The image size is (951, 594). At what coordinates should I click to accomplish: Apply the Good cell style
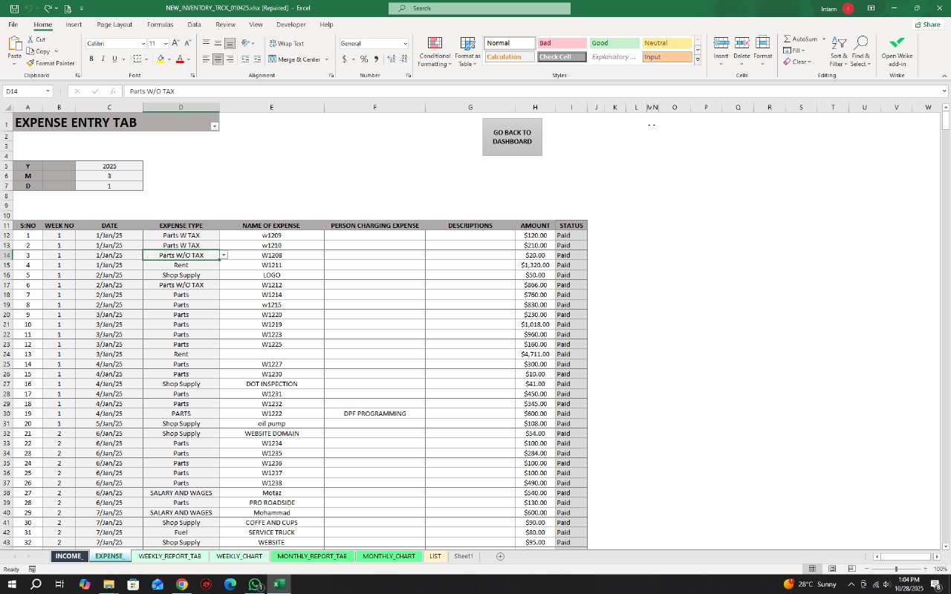(x=614, y=42)
